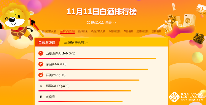Image resolution: width=206 pixels, height=105 pixels.
Task: Click the 习酒(XI LIQUOR) sales bar
Action: pos(85,91)
